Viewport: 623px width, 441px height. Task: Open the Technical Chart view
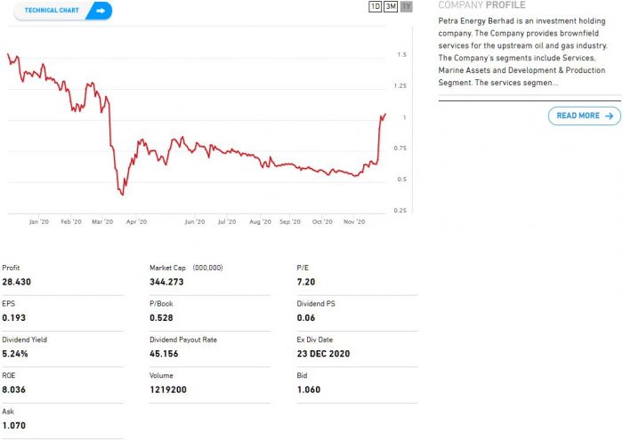click(53, 11)
